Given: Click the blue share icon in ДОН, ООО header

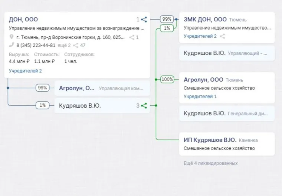Looking at the screenshot, I should pyautogui.click(x=144, y=20).
